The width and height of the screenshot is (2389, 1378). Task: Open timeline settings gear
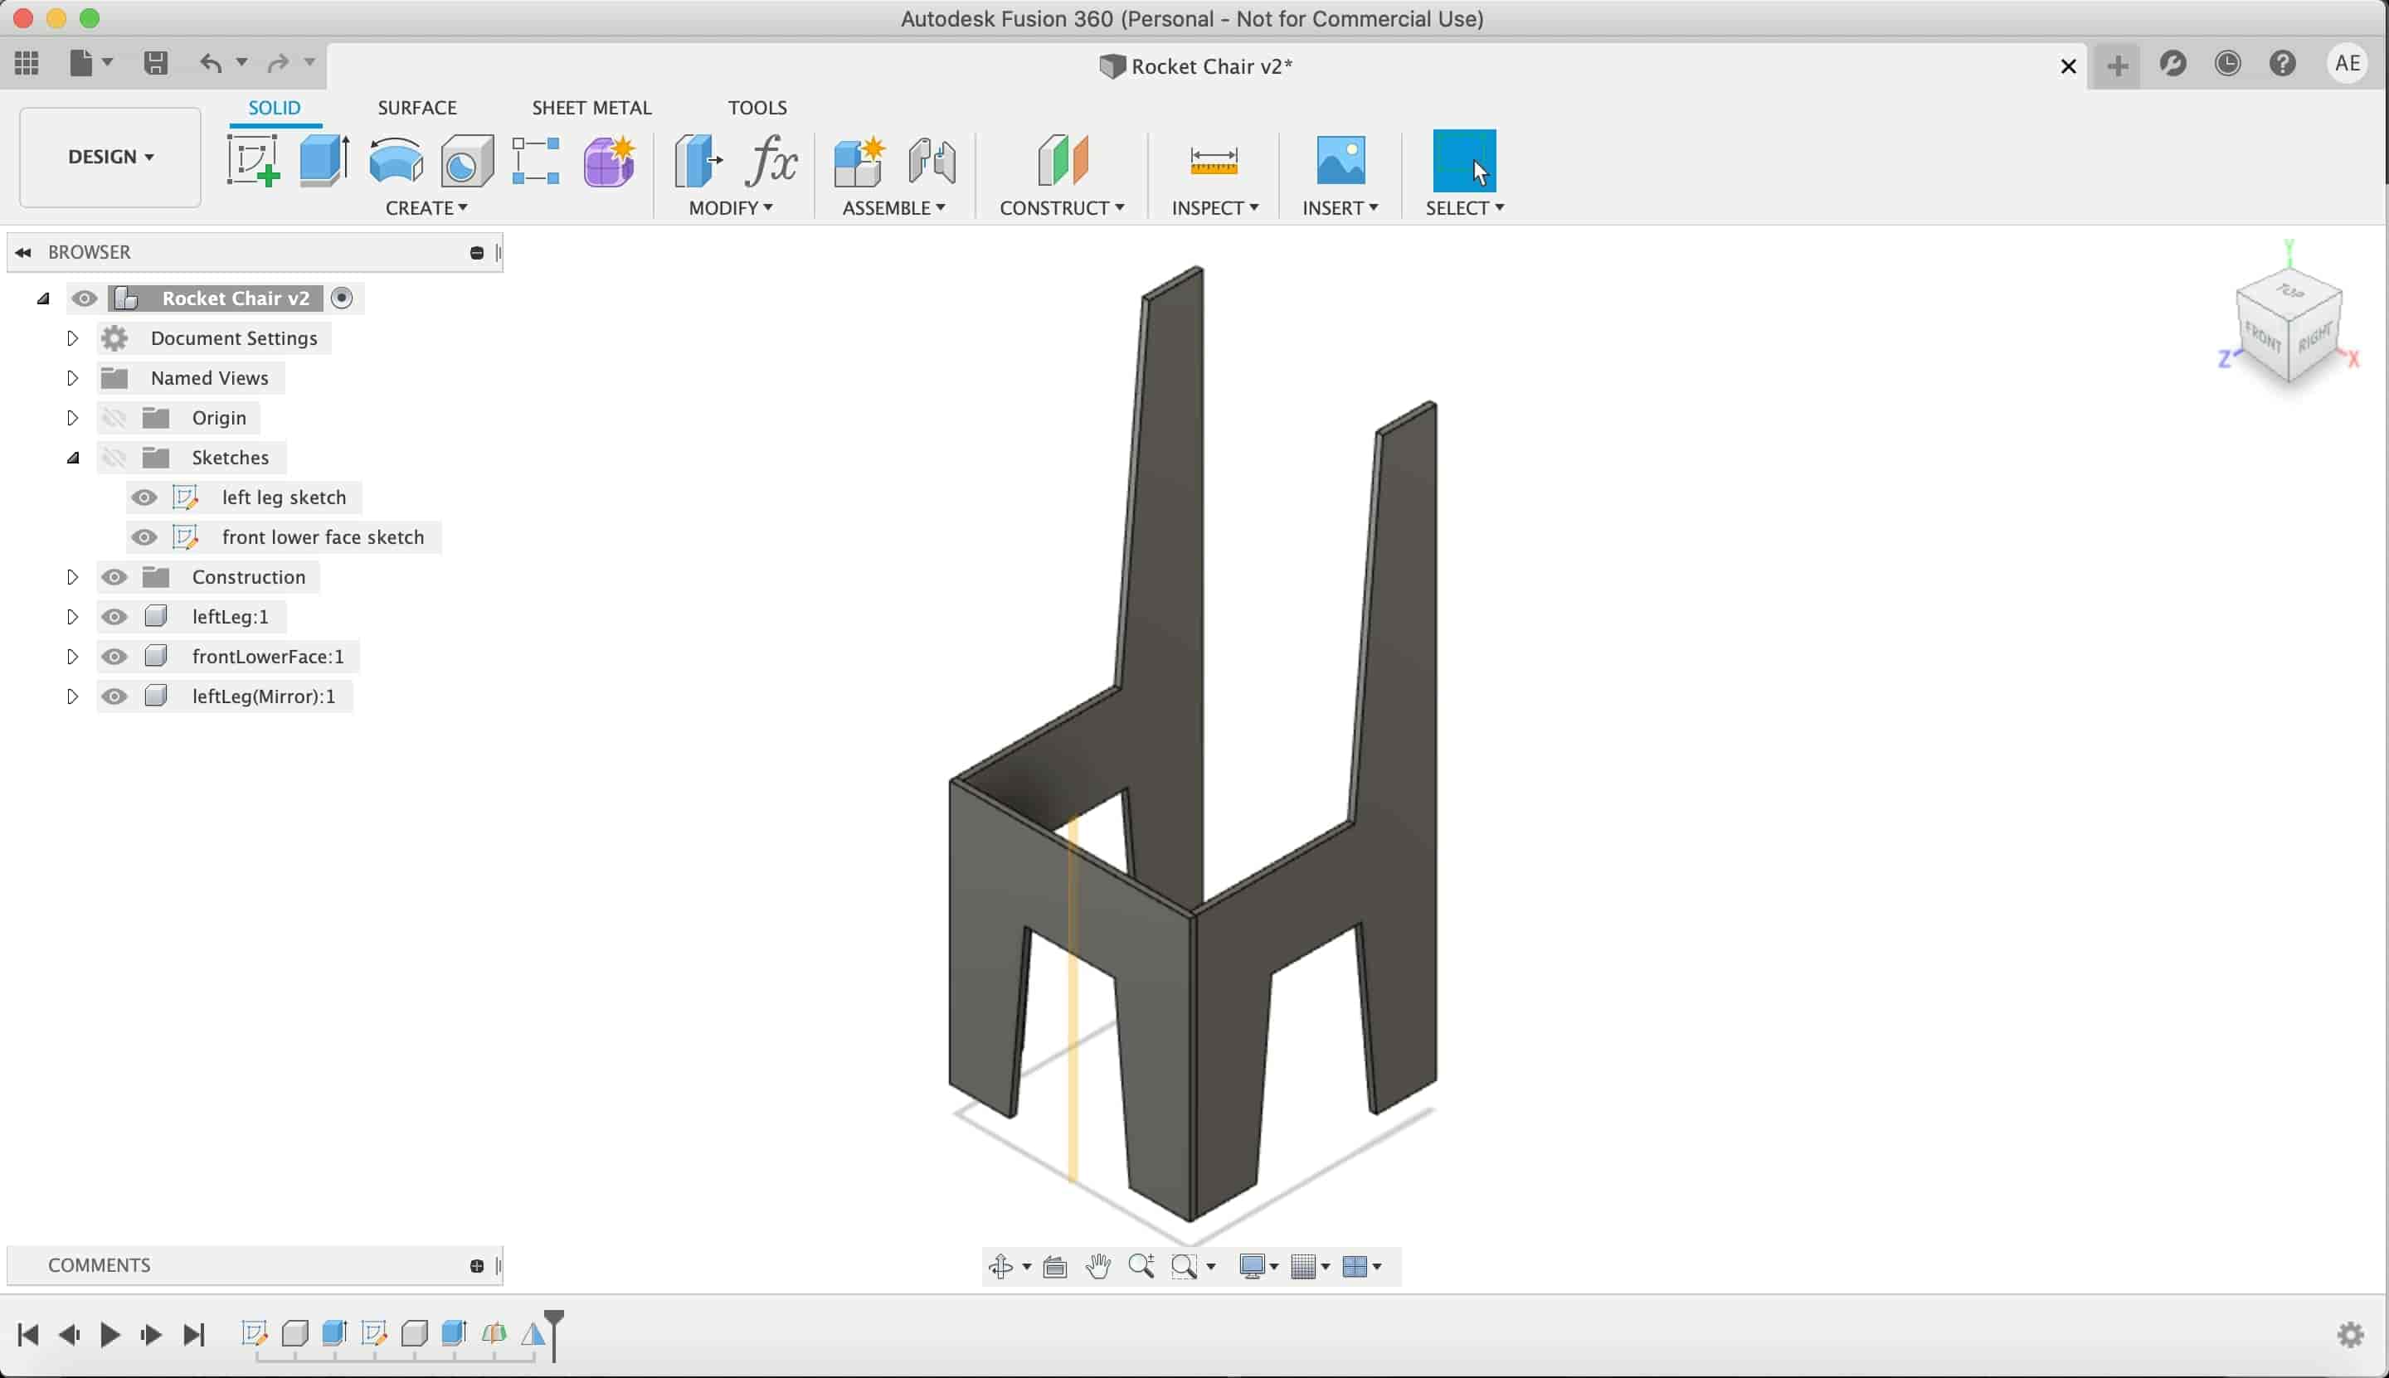(2350, 1336)
